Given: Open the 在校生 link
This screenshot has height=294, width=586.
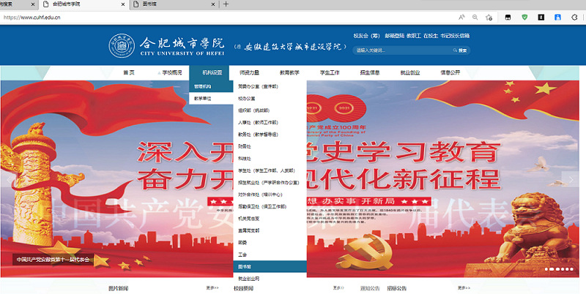Looking at the screenshot, I should (x=431, y=36).
